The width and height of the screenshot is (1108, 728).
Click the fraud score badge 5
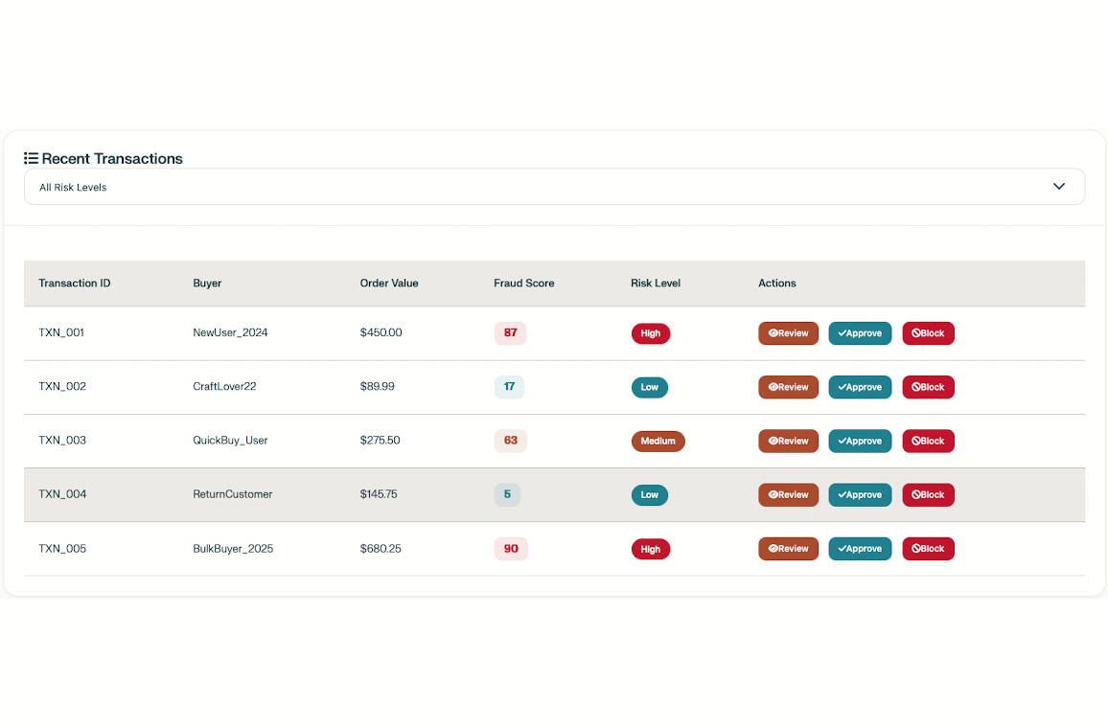click(507, 494)
